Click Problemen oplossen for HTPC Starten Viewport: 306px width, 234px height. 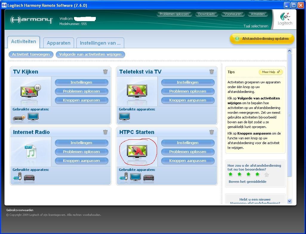[x=188, y=152]
